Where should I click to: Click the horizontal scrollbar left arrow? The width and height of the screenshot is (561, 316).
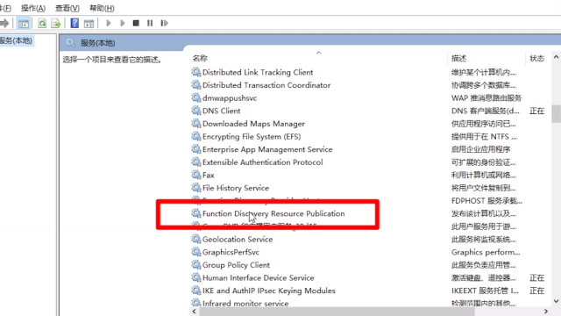[194, 312]
